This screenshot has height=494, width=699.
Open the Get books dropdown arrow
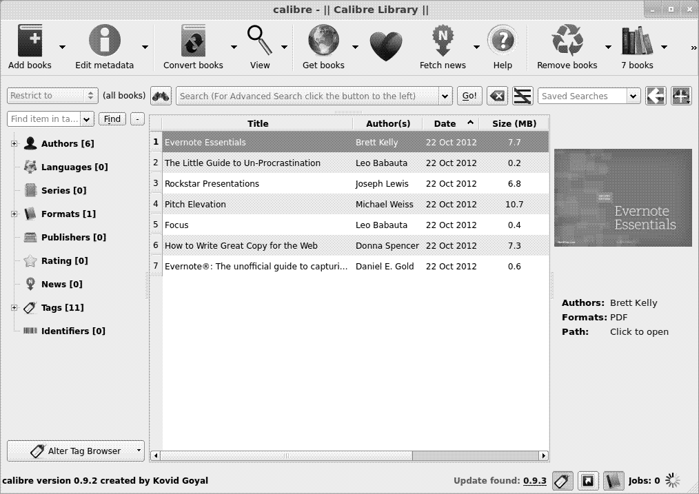point(355,47)
